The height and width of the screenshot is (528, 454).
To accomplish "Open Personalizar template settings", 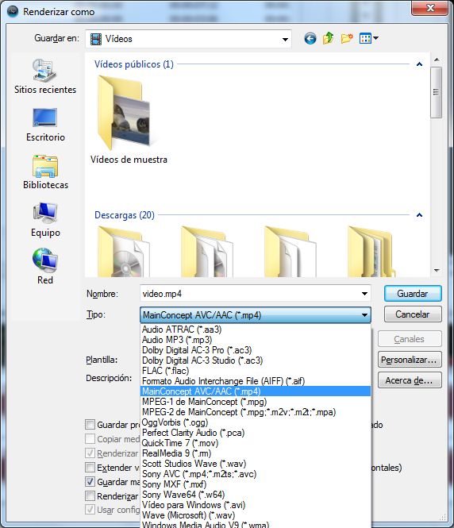I will pyautogui.click(x=410, y=360).
